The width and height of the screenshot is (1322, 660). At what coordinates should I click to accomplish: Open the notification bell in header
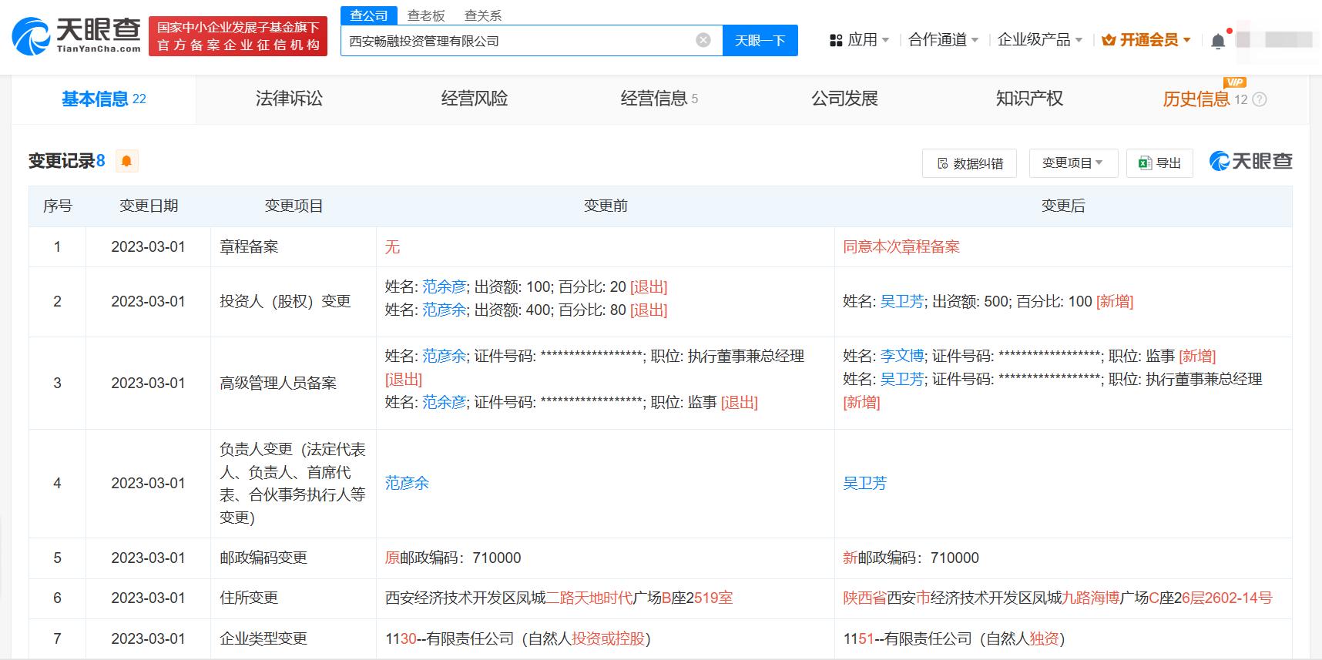click(x=1217, y=41)
